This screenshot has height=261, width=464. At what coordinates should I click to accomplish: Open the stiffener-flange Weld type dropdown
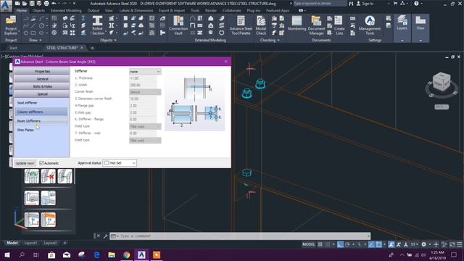point(145,126)
